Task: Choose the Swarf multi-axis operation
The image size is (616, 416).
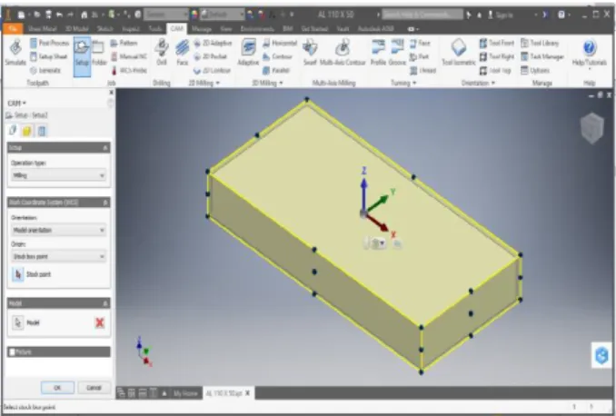Action: [310, 53]
